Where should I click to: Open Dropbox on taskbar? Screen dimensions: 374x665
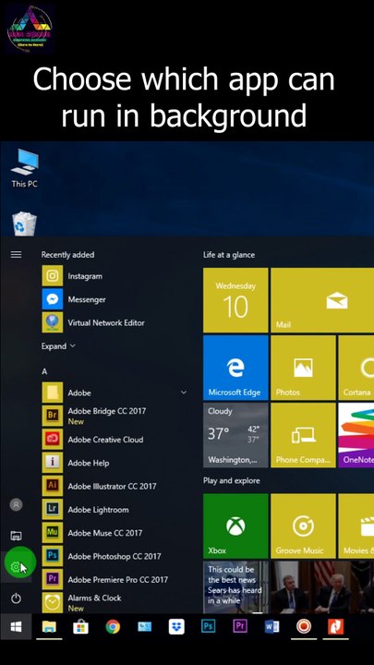point(176,627)
